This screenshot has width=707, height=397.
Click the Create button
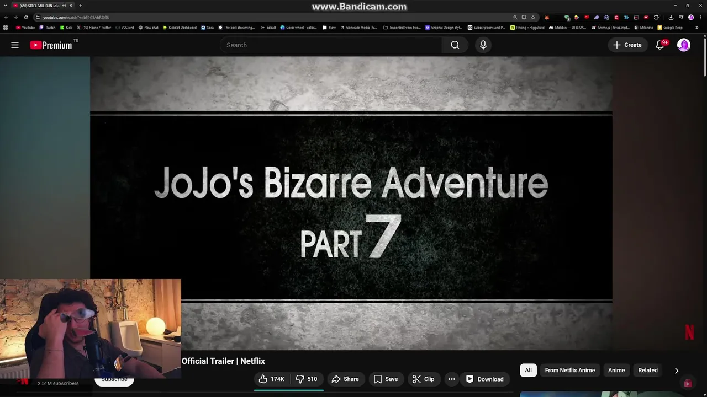point(627,45)
